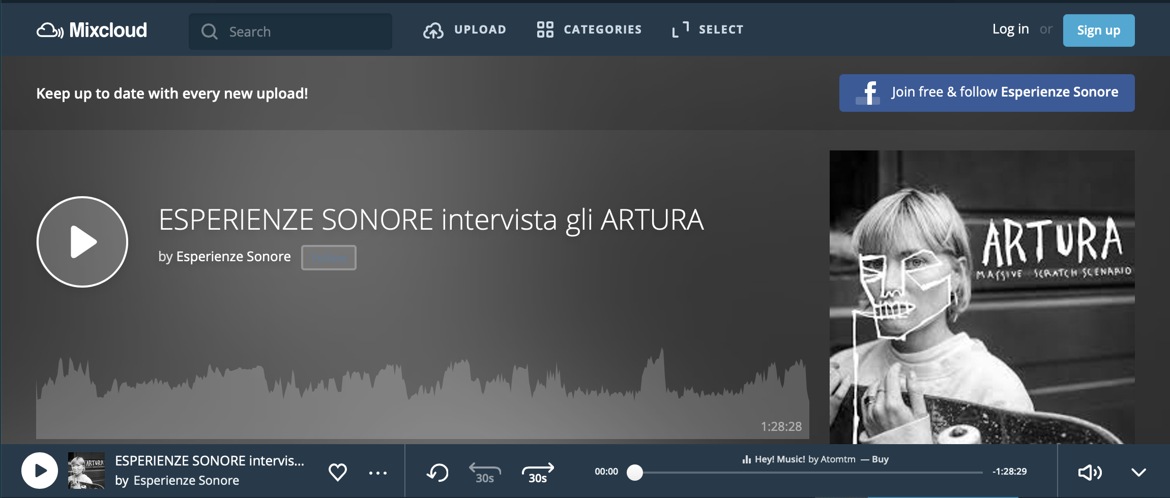
Task: Skip back 30s
Action: (485, 473)
